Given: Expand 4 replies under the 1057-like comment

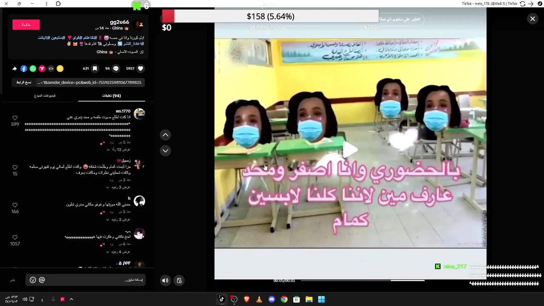Looking at the screenshot, I should [119, 252].
